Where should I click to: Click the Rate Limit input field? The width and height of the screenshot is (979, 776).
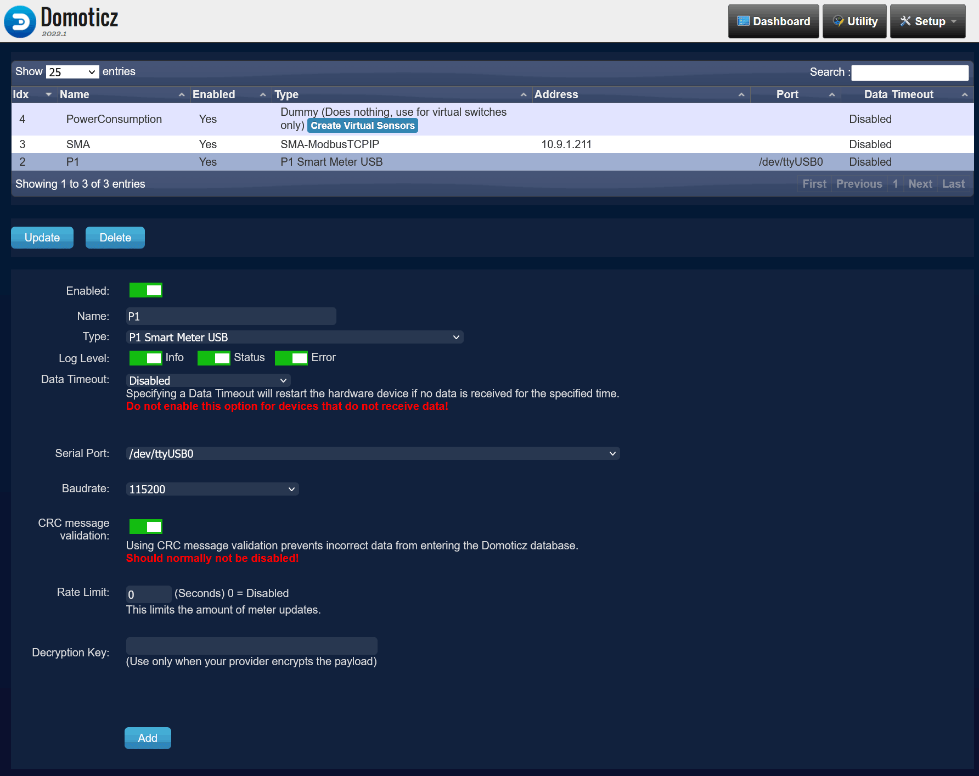pos(149,594)
